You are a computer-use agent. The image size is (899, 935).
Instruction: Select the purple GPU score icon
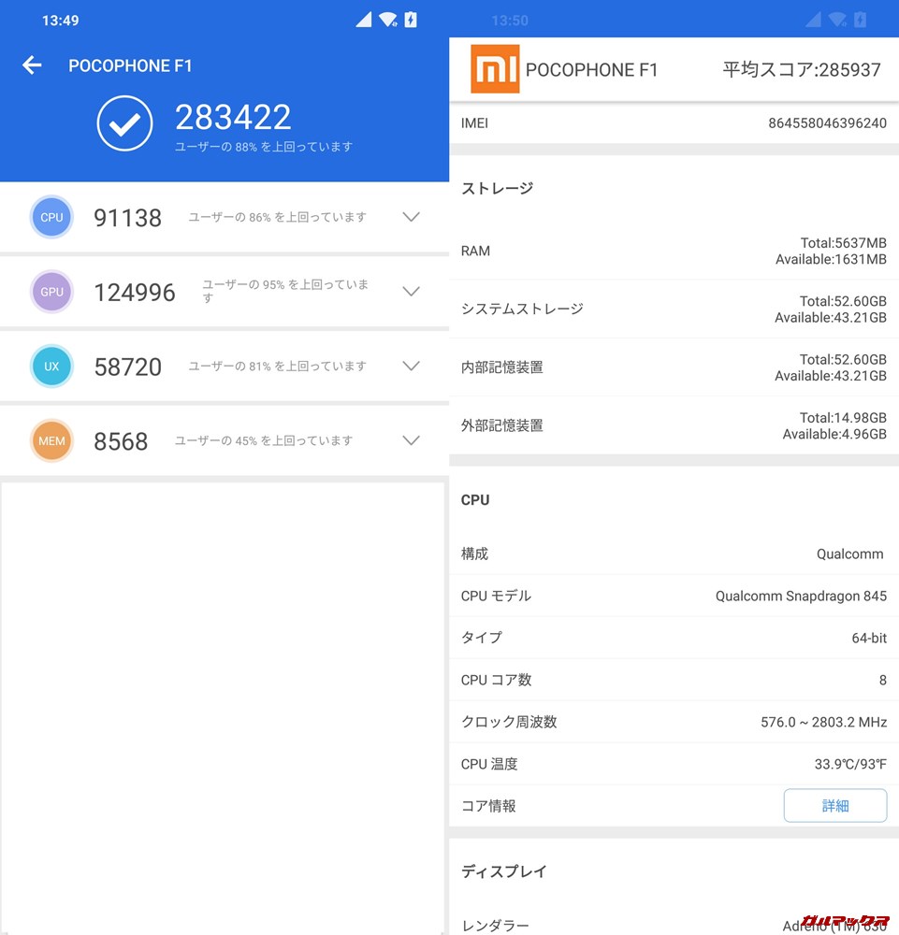point(51,292)
